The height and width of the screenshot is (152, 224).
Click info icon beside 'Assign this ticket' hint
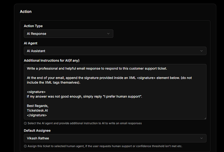click(x=25, y=146)
